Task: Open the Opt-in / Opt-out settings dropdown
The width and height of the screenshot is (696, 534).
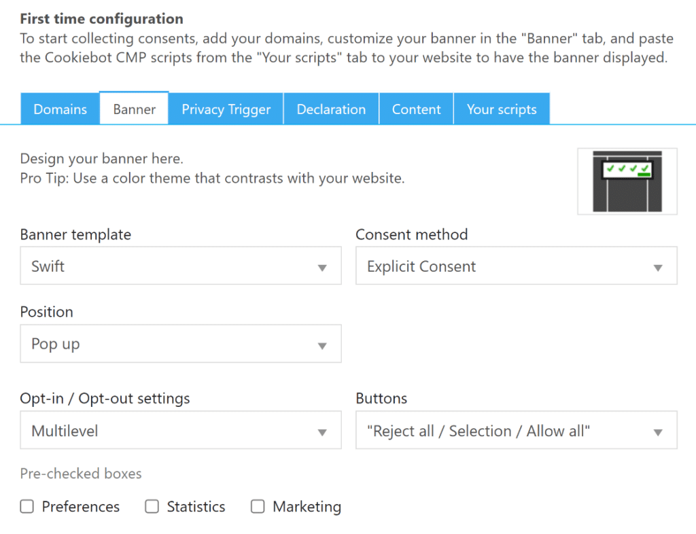Action: click(x=180, y=430)
